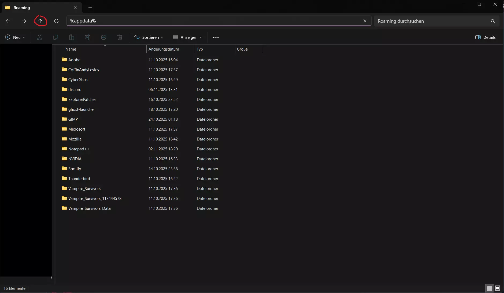The height and width of the screenshot is (293, 504).
Task: Open the three-dots more options menu
Action: [x=216, y=37]
